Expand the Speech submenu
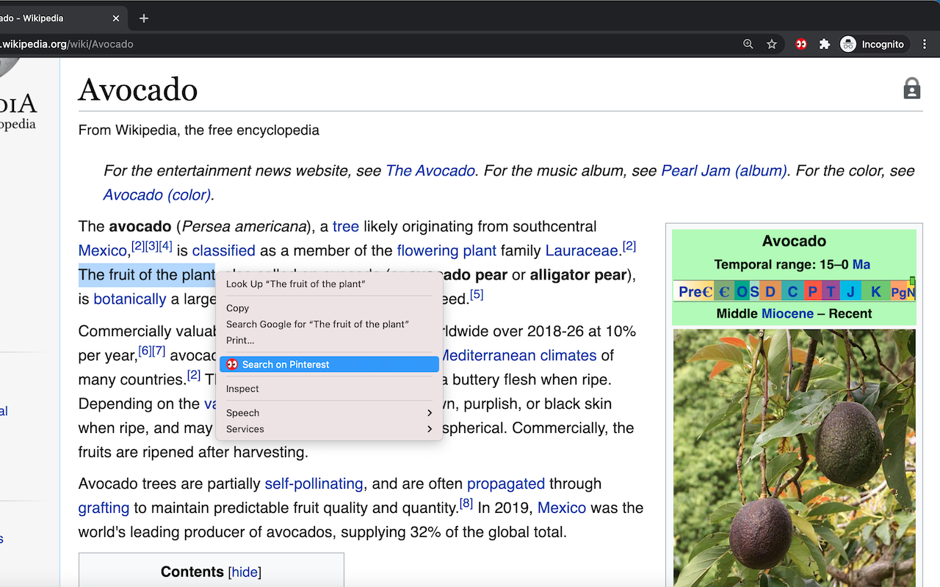The width and height of the screenshot is (940, 587). click(x=329, y=413)
